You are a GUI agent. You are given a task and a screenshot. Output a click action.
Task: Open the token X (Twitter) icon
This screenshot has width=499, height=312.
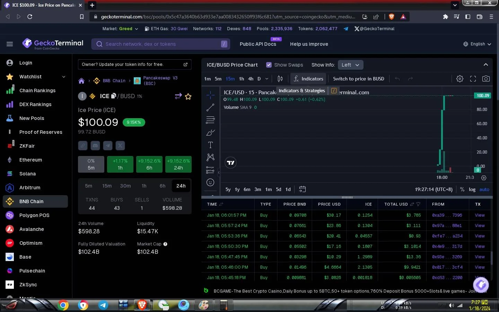120,146
